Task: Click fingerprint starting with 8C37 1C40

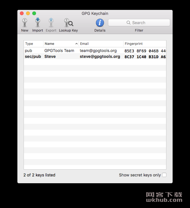Action: 145,57
